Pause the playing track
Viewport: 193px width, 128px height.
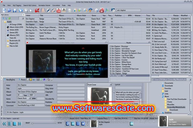click(x=9, y=124)
